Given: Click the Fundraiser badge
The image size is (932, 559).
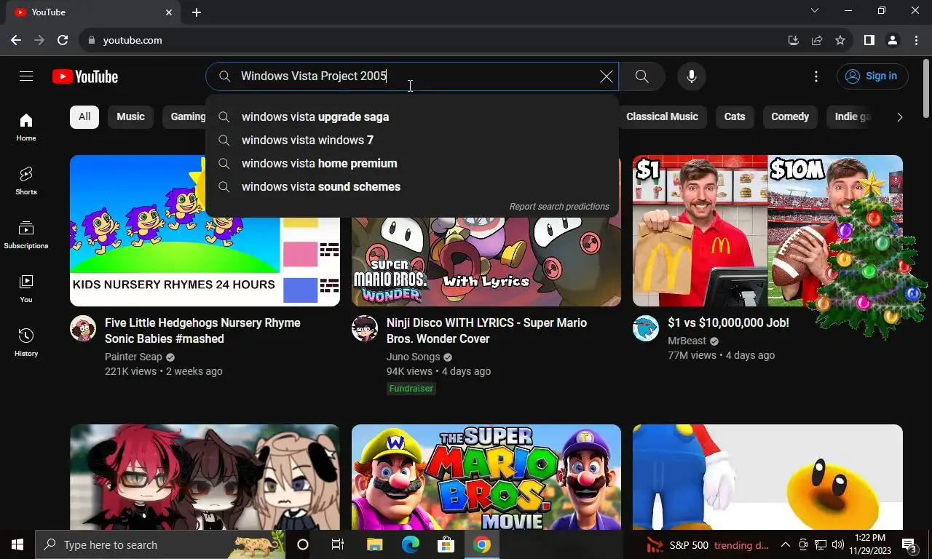Looking at the screenshot, I should 411,389.
